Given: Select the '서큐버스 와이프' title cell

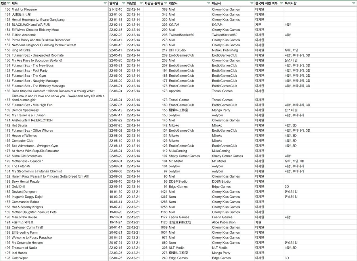Looking at the screenshot, I should point(59,222).
